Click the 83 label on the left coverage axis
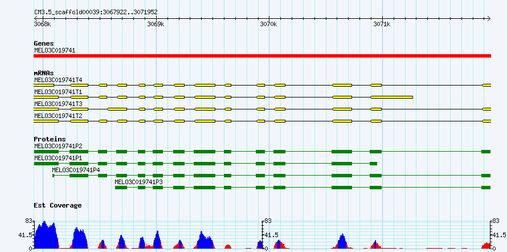 click(x=28, y=221)
